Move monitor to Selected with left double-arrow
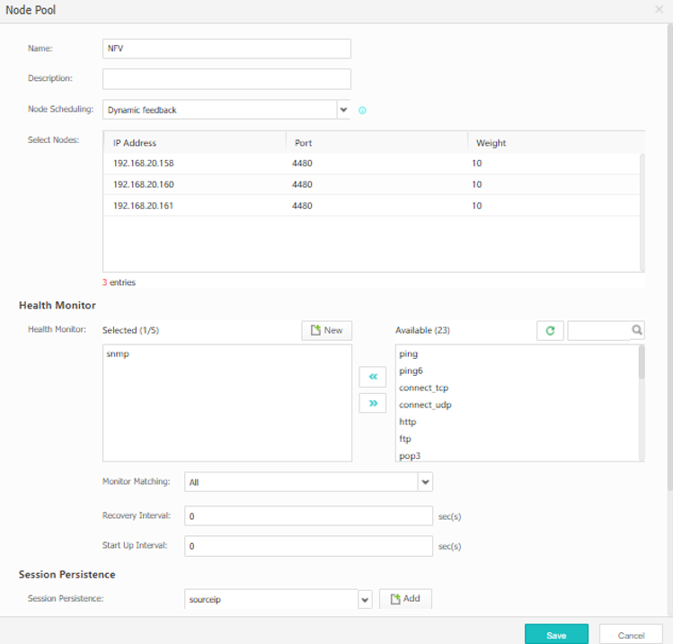 click(x=373, y=377)
